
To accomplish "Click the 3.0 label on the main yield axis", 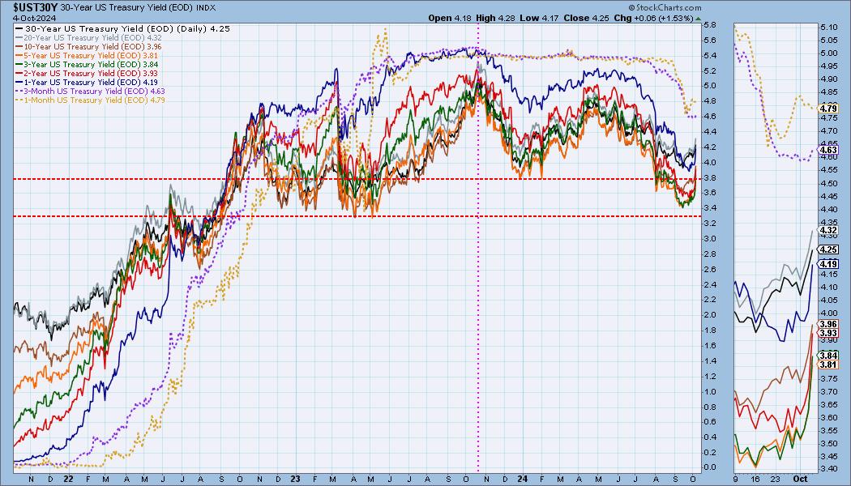I will pyautogui.click(x=709, y=239).
